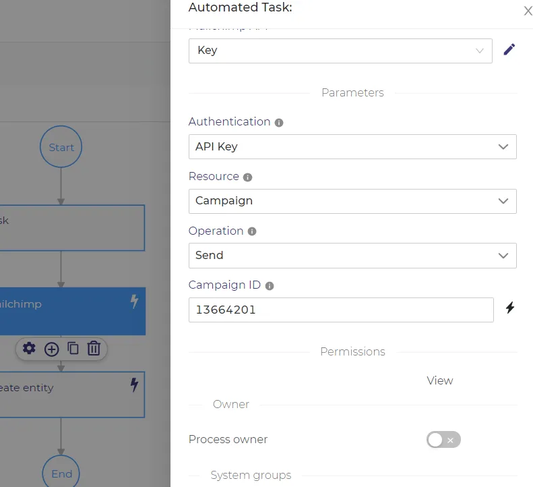Click the Automated Task title
533x487 pixels.
coord(241,7)
